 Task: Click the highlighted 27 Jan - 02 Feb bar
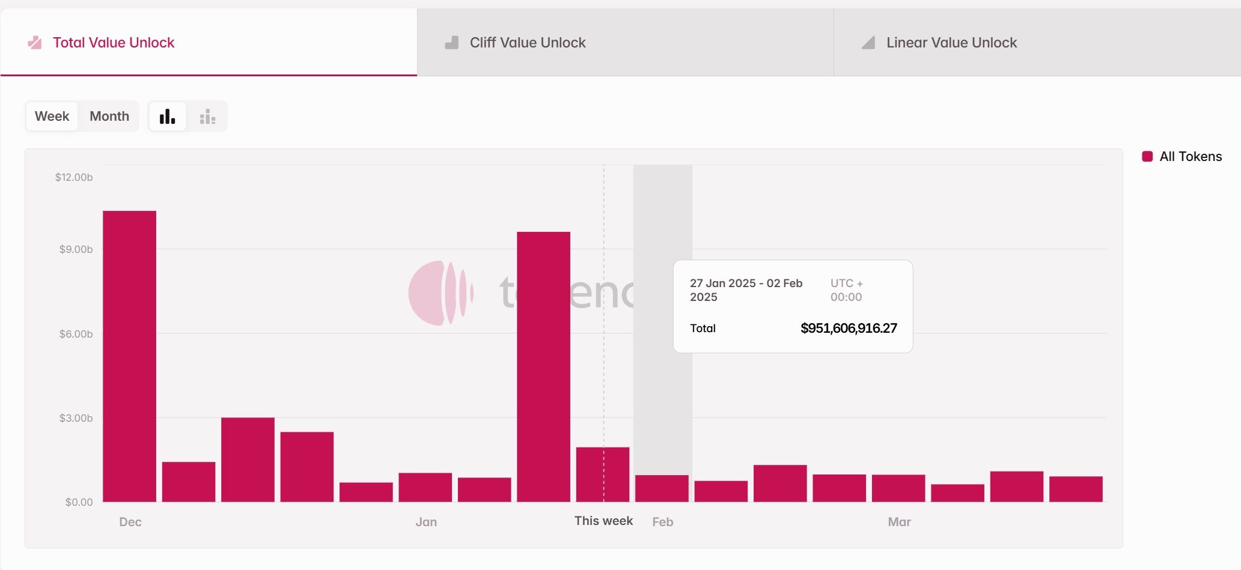pos(662,488)
